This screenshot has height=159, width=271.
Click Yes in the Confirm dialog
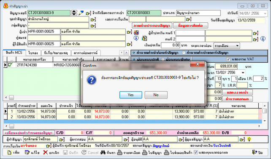(x=131, y=95)
